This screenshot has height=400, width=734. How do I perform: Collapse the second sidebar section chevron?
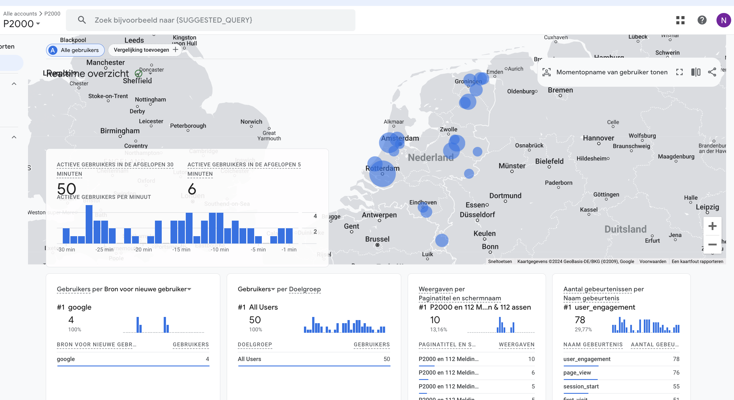pyautogui.click(x=14, y=137)
